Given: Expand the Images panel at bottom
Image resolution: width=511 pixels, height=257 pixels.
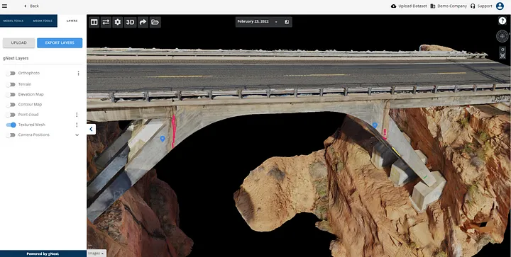Looking at the screenshot, I should (97, 253).
